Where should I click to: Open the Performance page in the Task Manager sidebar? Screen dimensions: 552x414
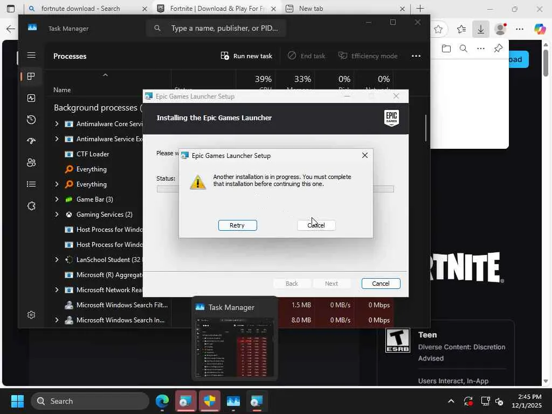tap(31, 98)
